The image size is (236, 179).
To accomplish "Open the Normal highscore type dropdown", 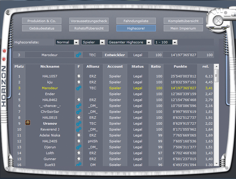I will 67,42.
